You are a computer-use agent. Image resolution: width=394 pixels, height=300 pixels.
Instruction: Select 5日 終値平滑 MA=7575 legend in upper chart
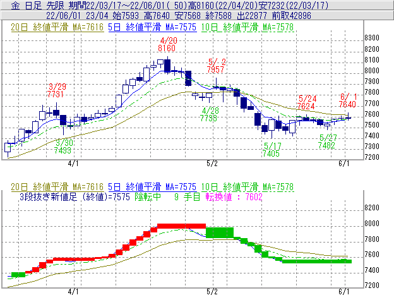pos(152,27)
